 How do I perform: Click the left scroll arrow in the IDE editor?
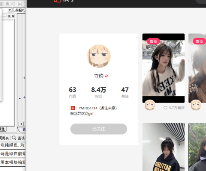point(21,124)
